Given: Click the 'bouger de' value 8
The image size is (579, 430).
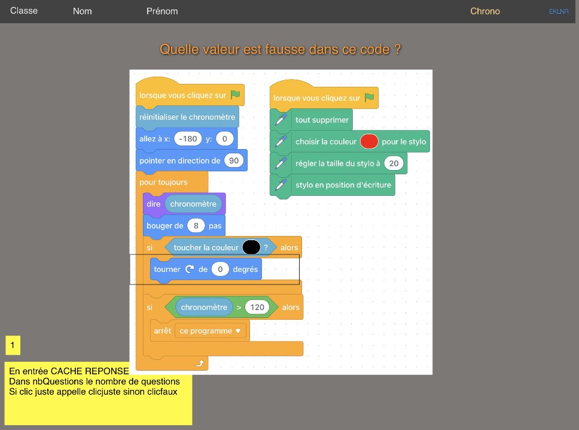Looking at the screenshot, I should pyautogui.click(x=196, y=226).
